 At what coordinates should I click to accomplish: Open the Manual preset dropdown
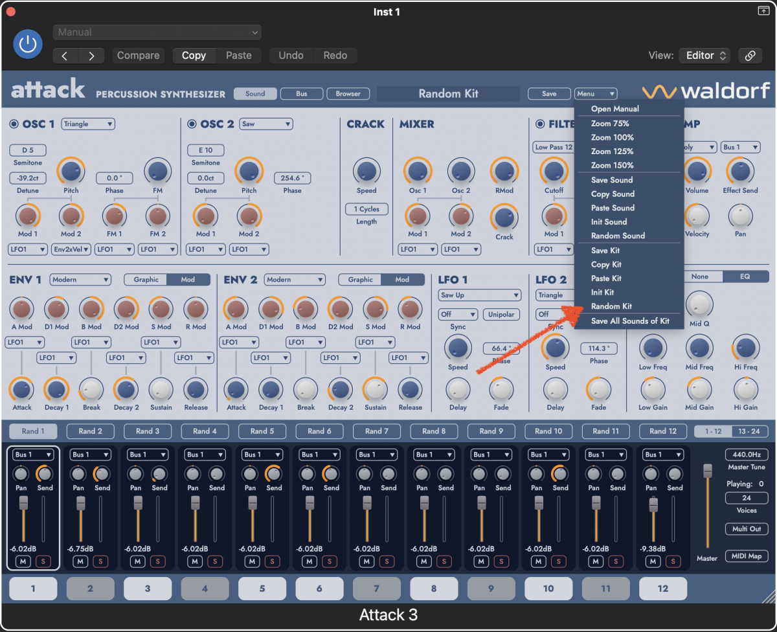pyautogui.click(x=157, y=32)
